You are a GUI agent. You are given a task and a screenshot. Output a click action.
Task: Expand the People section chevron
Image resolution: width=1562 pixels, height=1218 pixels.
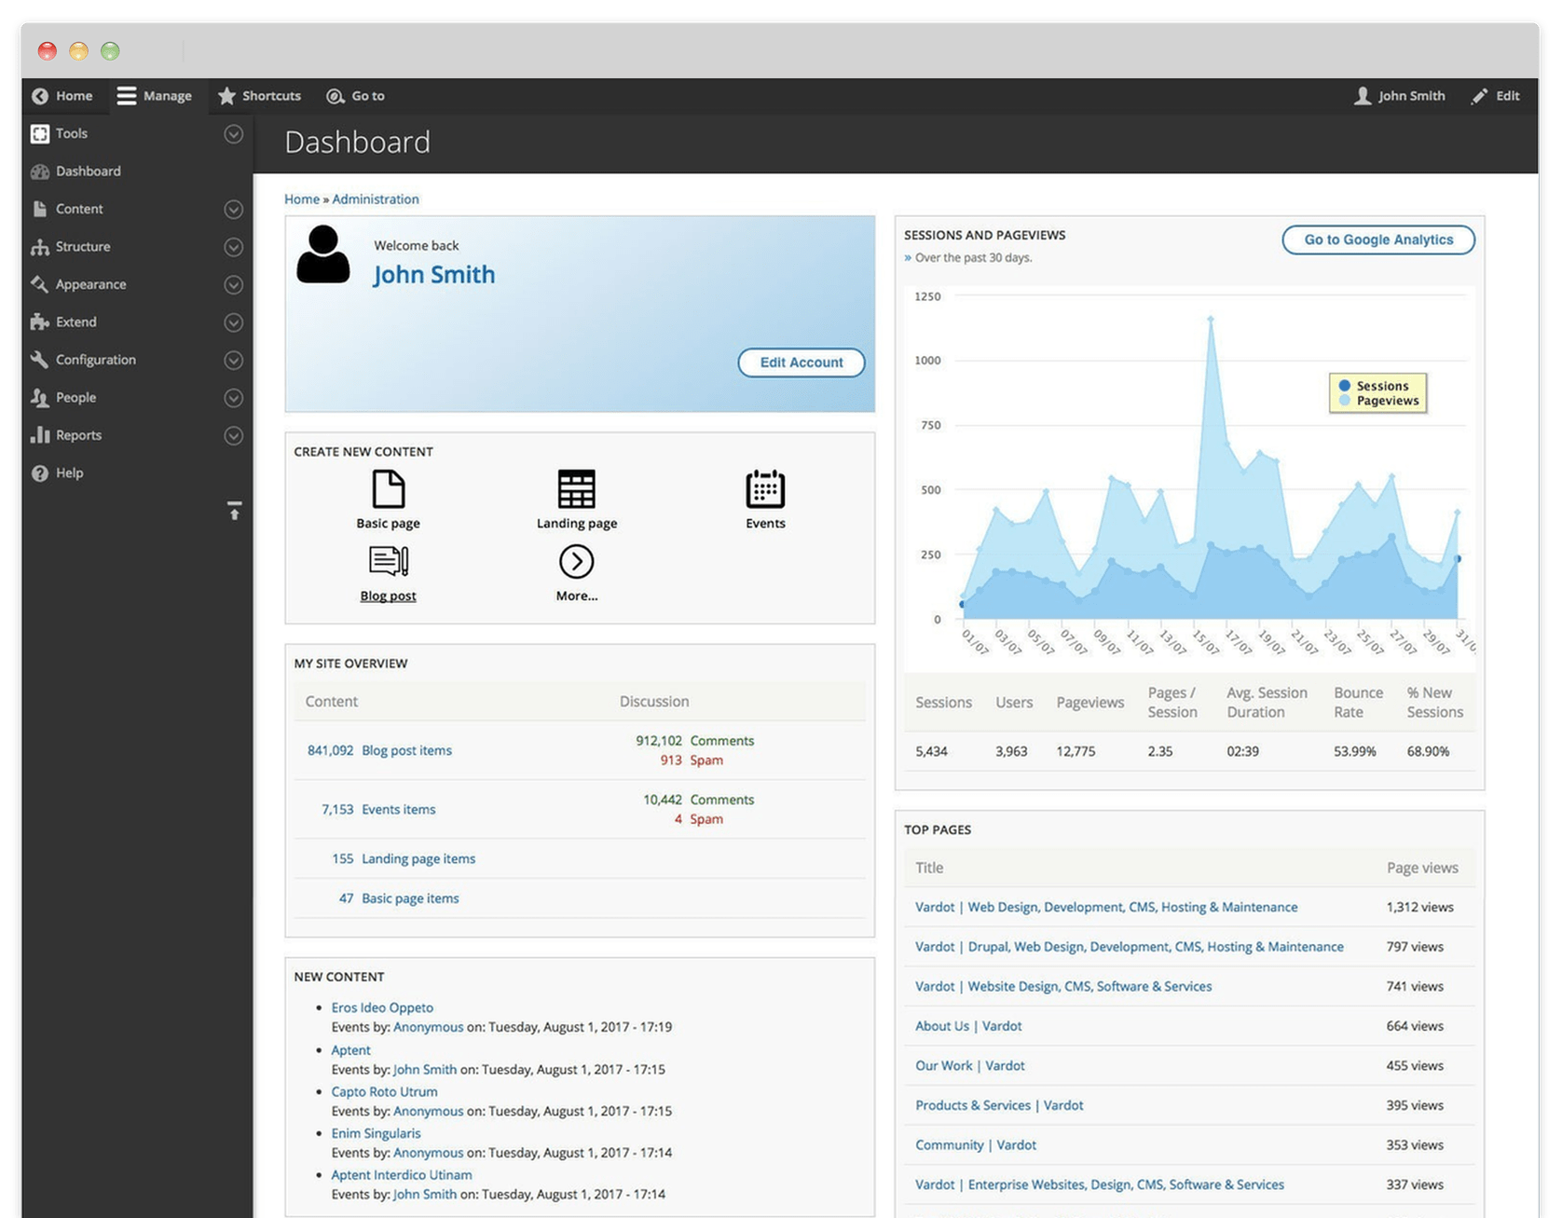(x=233, y=398)
